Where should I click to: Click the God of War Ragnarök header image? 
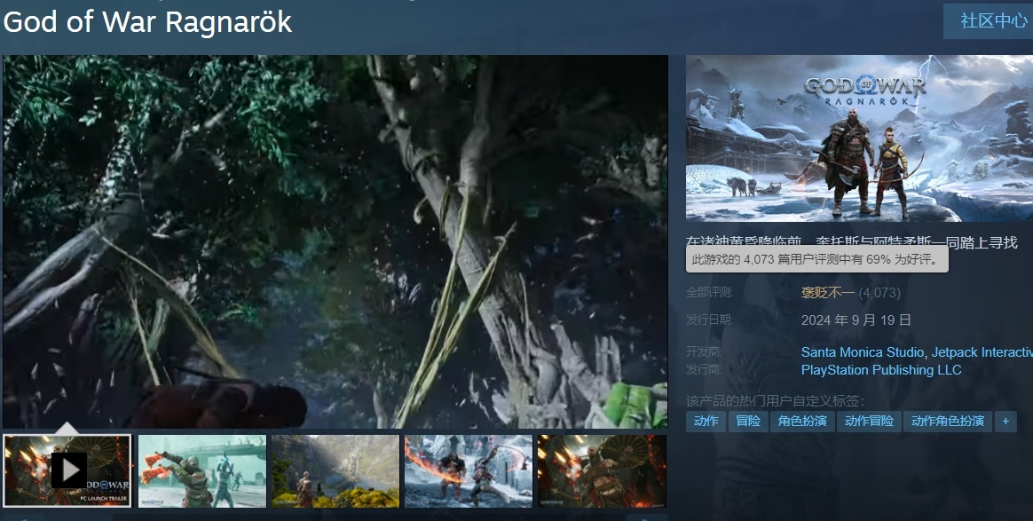coord(859,138)
